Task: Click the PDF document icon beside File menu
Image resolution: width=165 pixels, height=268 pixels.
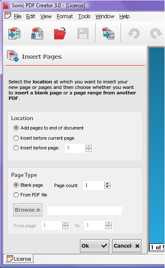Action: [8, 16]
